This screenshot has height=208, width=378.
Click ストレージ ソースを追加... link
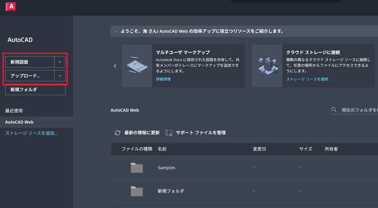pyautogui.click(x=31, y=133)
